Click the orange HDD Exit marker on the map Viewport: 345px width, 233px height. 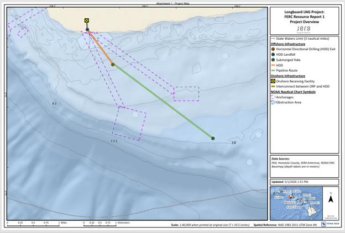(113, 65)
